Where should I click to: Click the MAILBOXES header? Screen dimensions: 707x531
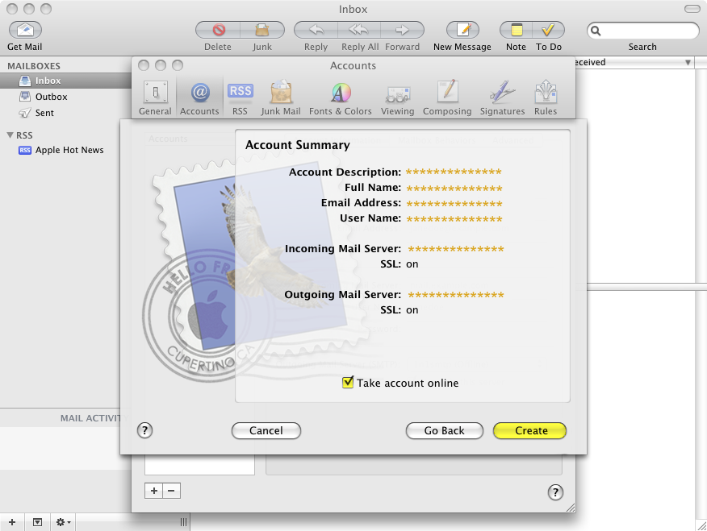pyautogui.click(x=34, y=66)
